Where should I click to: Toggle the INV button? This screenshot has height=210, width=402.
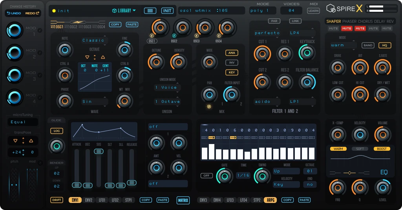tap(232, 62)
